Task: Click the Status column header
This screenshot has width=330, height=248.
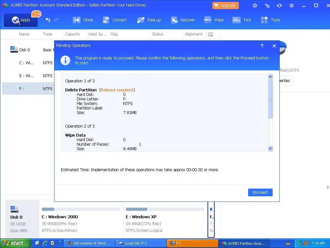Action: (157, 34)
